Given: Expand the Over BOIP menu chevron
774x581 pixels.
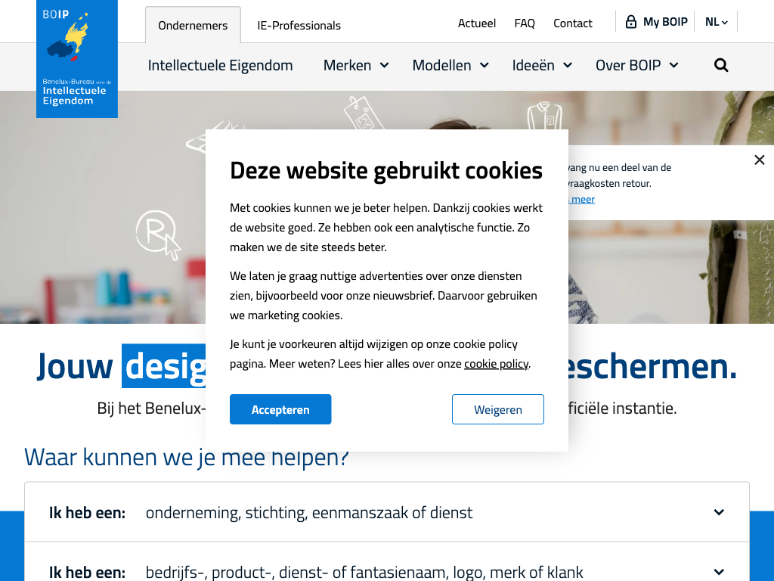Looking at the screenshot, I should point(673,65).
